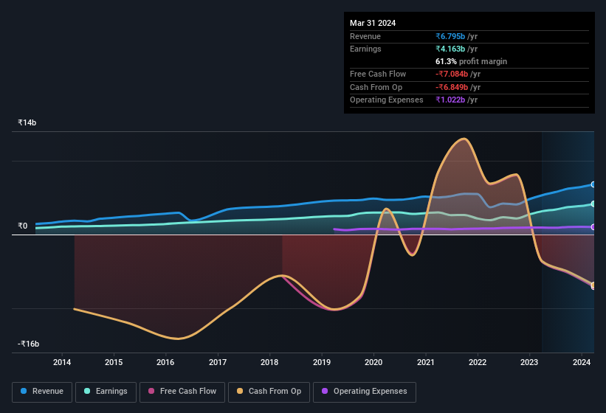Click the 2020 x-axis label
This screenshot has width=606, height=413.
click(x=373, y=362)
